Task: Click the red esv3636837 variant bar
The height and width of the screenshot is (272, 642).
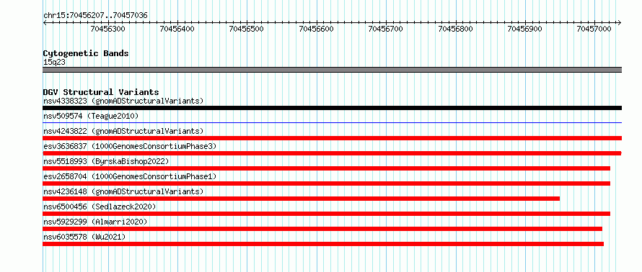Action: pos(332,153)
